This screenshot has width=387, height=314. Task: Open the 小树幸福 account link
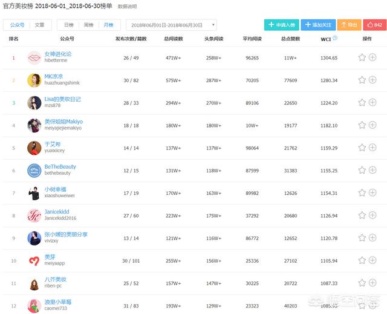[55, 189]
